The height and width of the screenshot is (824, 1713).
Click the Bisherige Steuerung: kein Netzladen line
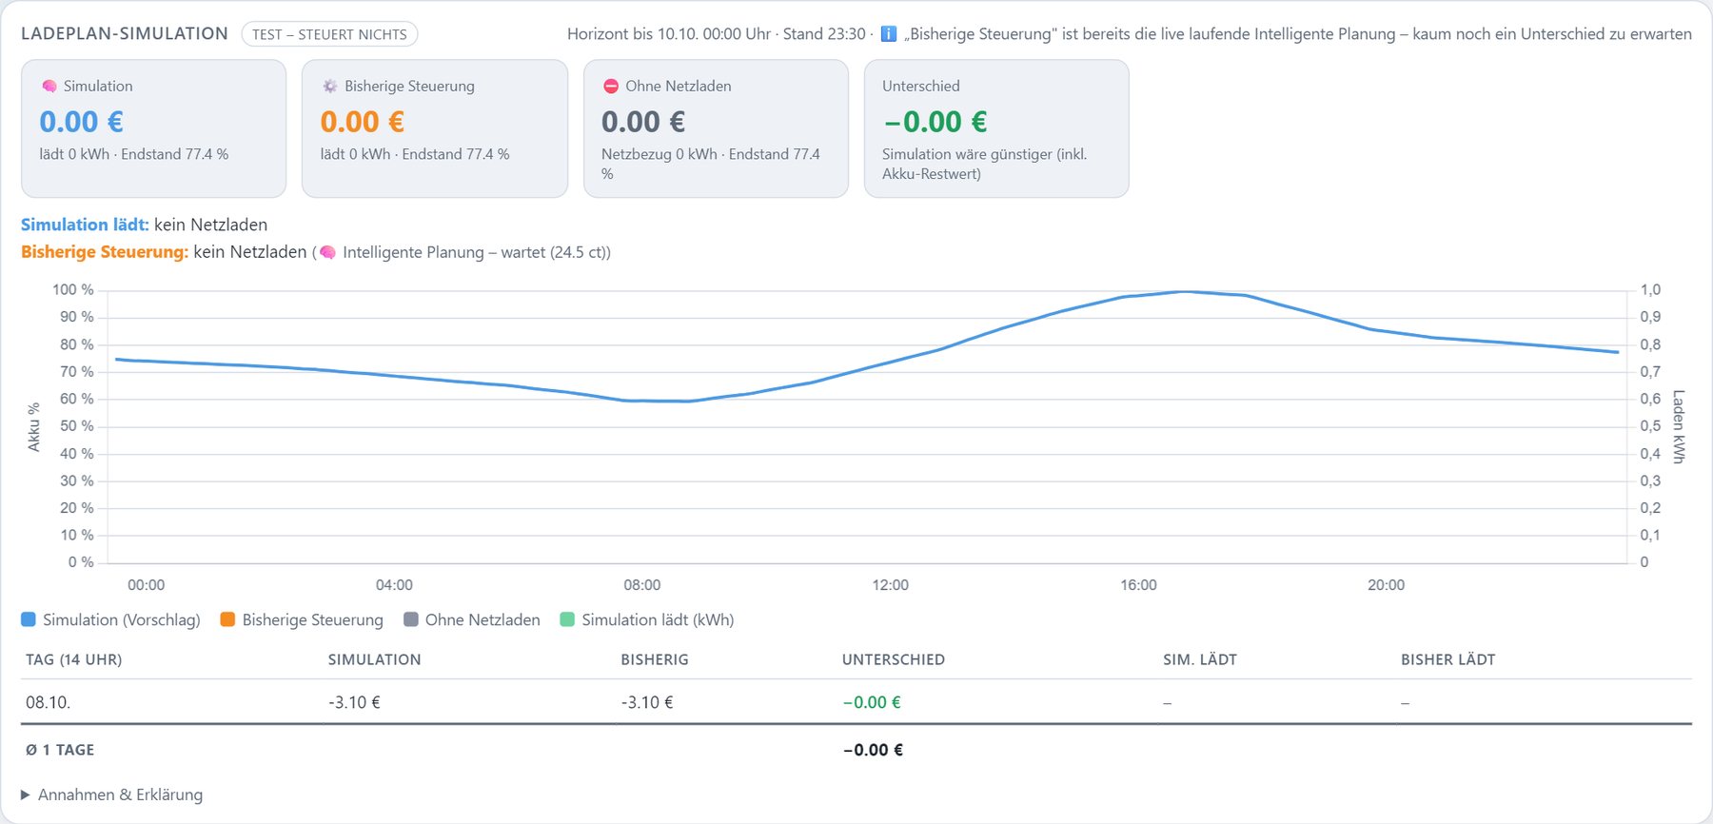click(316, 252)
